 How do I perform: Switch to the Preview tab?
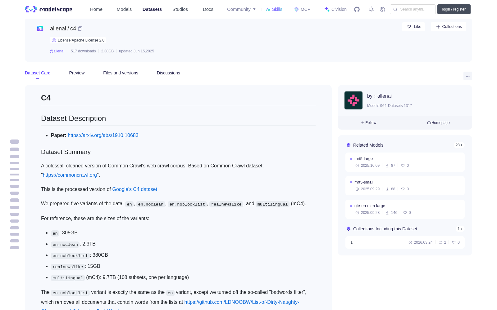pos(77,73)
